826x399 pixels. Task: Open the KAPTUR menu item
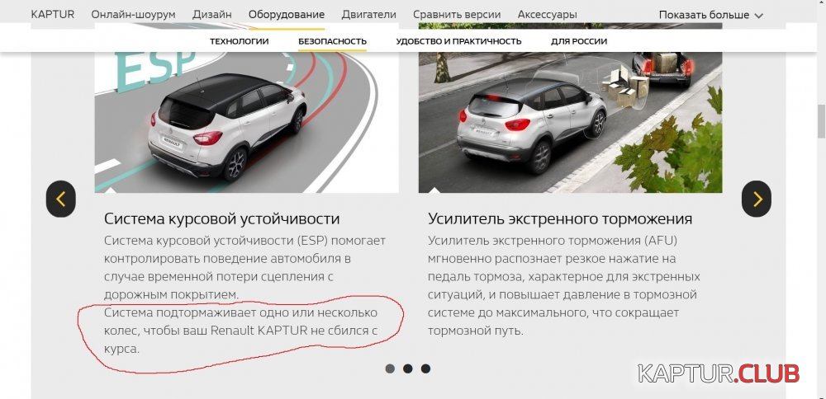tap(53, 14)
